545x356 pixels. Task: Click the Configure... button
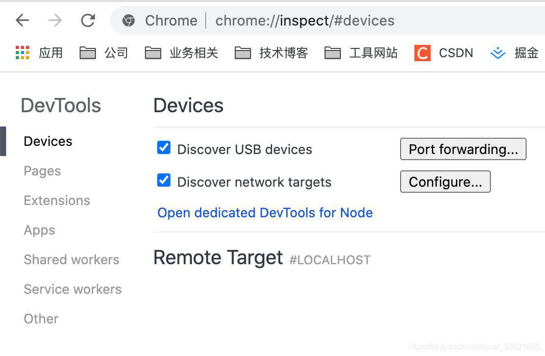pos(445,182)
